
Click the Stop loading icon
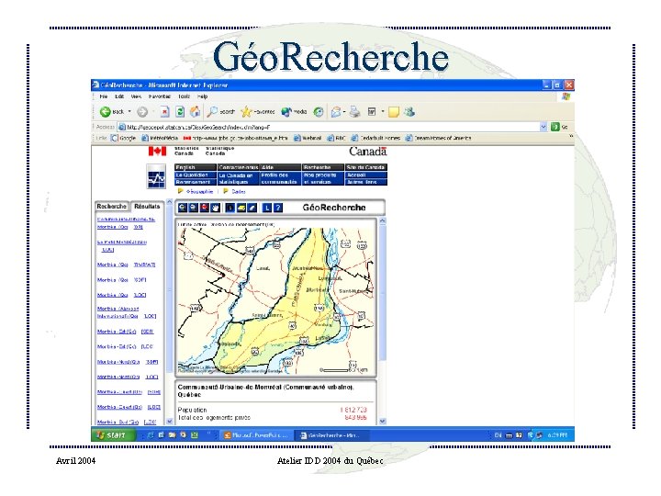164,112
